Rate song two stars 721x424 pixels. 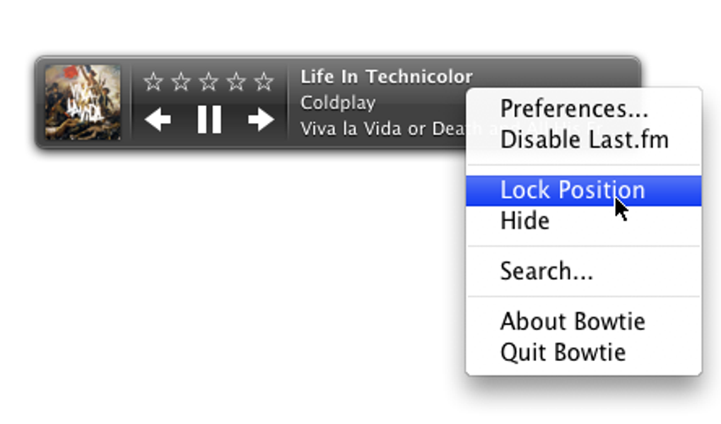(x=181, y=82)
